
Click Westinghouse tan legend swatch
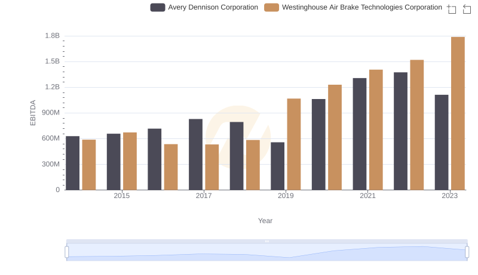[x=272, y=7]
